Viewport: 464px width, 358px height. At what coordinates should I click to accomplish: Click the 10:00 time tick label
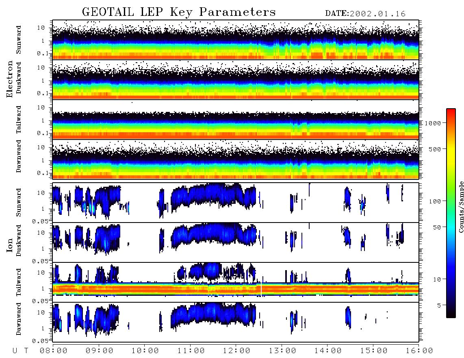point(145,351)
